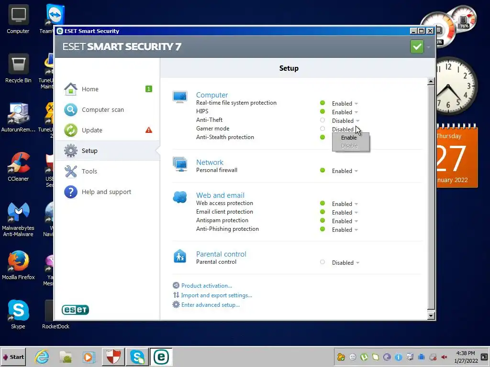Click the Web and email globe icon

coord(180,197)
